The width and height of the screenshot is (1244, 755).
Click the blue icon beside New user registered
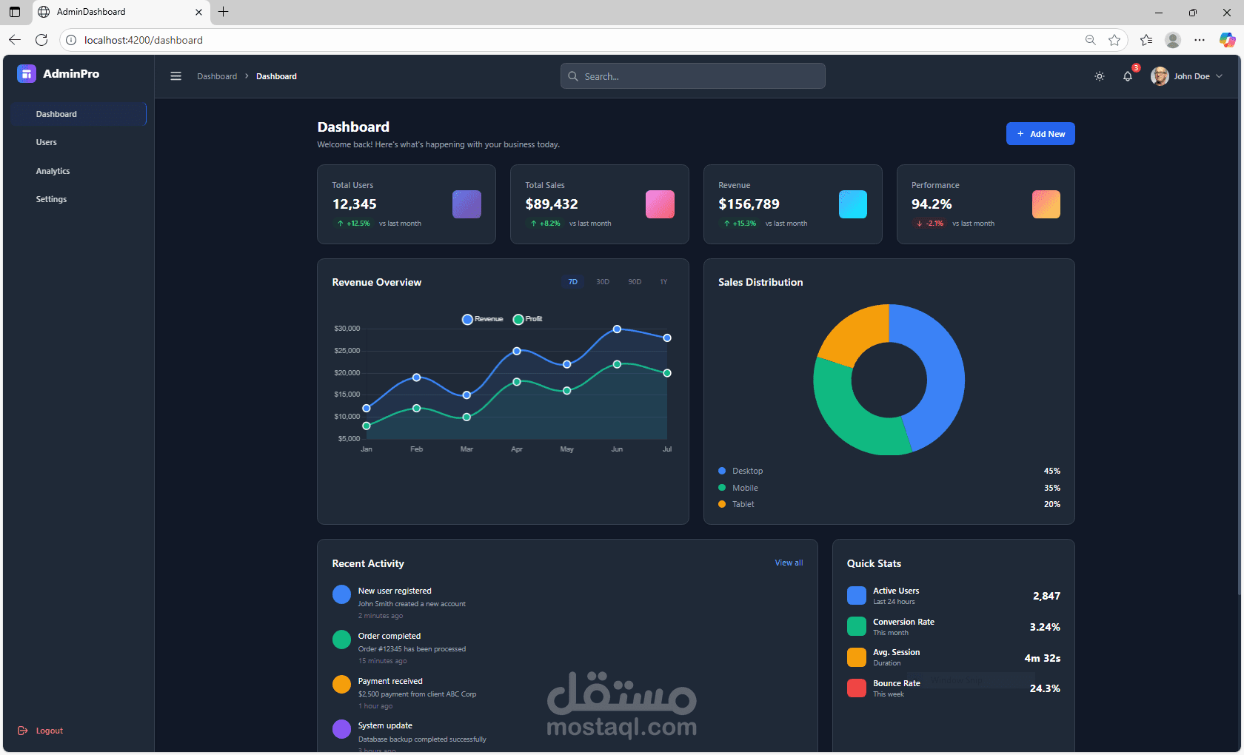[x=341, y=594]
